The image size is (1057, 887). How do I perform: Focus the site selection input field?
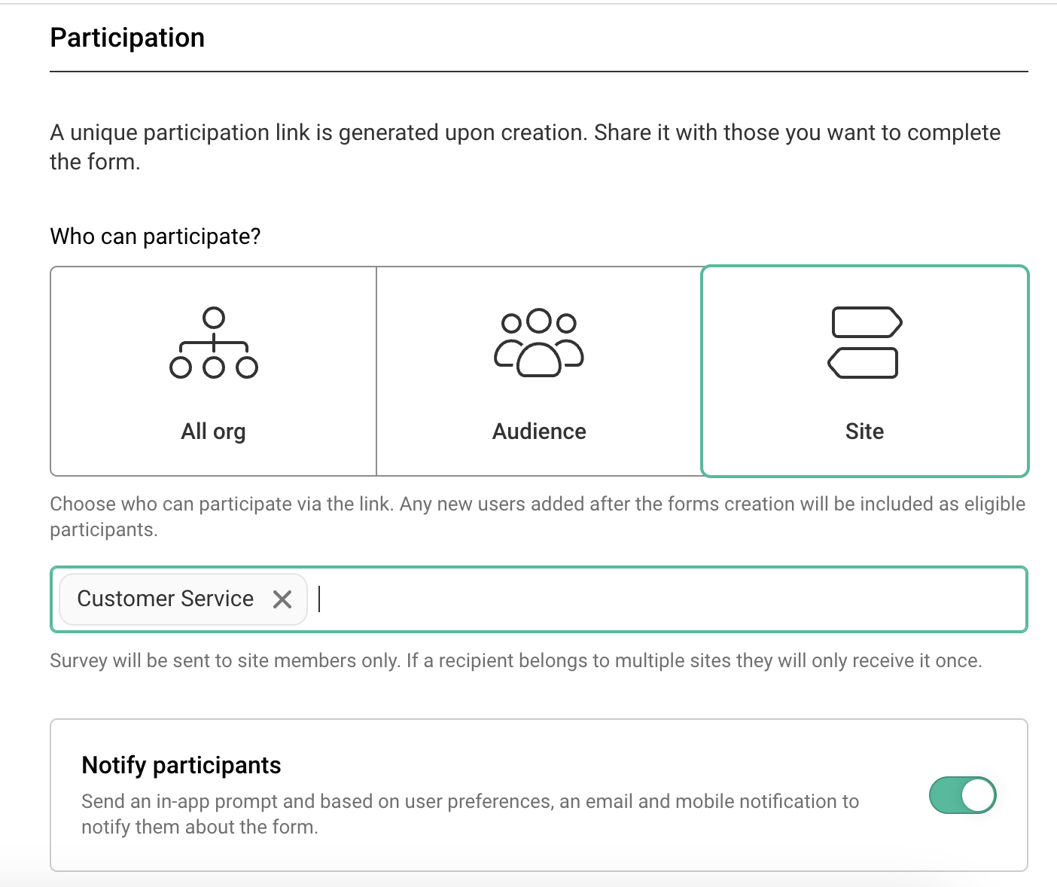pyautogui.click(x=539, y=599)
